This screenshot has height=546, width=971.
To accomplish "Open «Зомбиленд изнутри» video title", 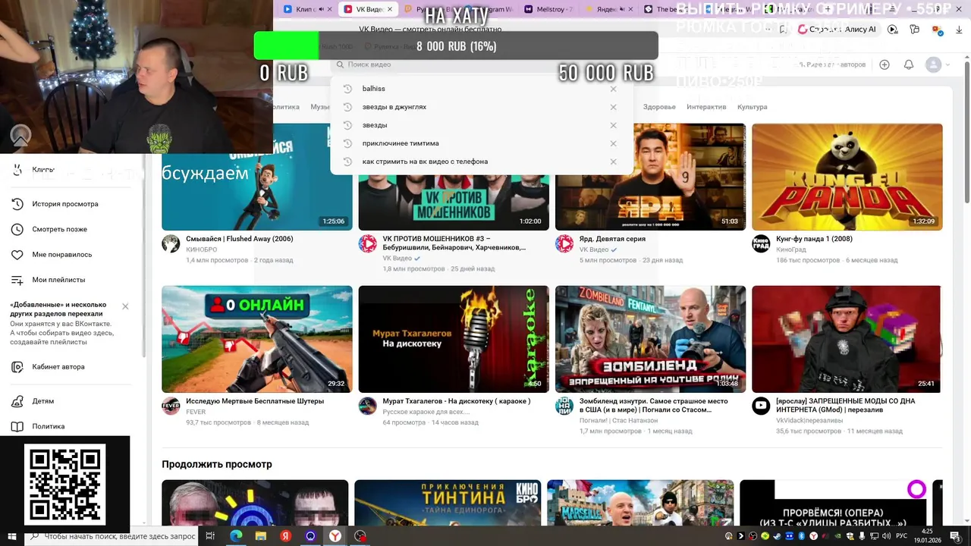I will pos(653,405).
